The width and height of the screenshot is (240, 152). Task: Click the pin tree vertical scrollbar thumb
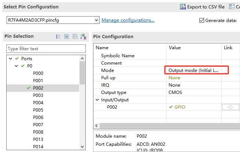(82, 73)
